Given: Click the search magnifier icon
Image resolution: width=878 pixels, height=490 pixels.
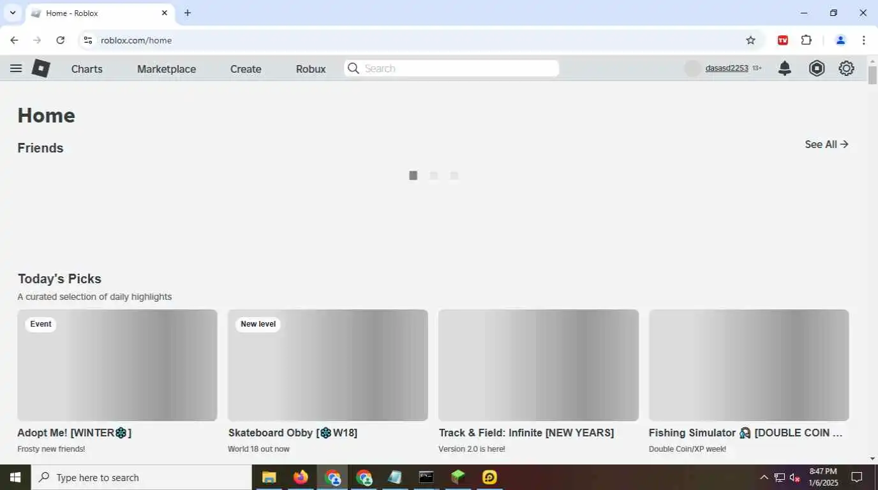Looking at the screenshot, I should click(353, 68).
